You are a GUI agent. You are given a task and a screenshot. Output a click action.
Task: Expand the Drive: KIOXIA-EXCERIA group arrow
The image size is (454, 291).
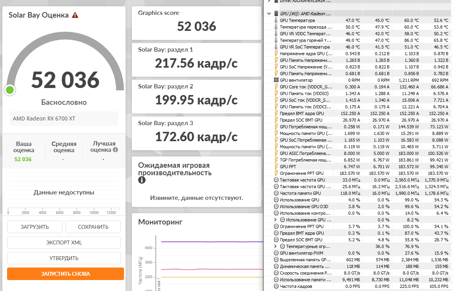269,1
